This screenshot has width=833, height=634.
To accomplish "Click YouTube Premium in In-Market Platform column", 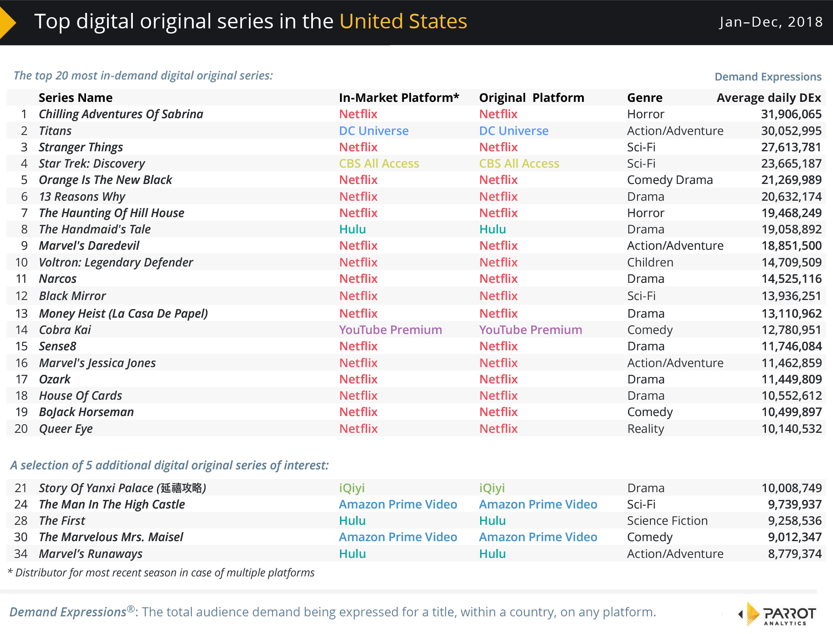I will (390, 330).
